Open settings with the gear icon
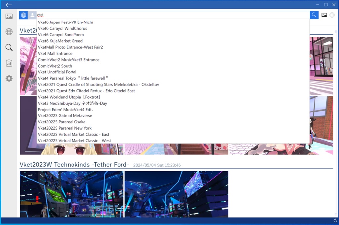 [9, 78]
